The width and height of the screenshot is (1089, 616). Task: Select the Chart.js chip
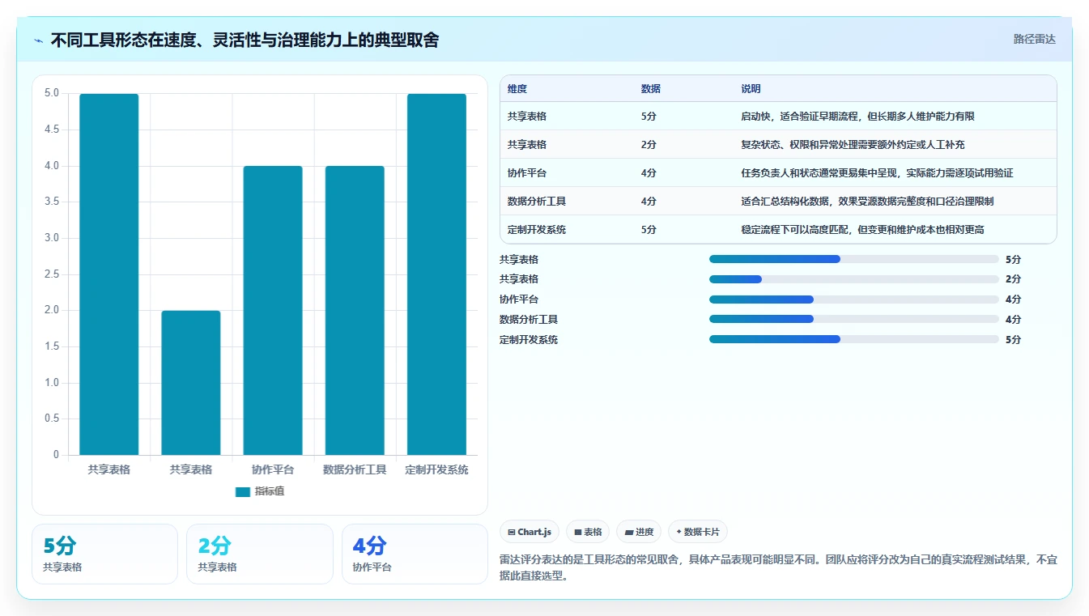(530, 532)
